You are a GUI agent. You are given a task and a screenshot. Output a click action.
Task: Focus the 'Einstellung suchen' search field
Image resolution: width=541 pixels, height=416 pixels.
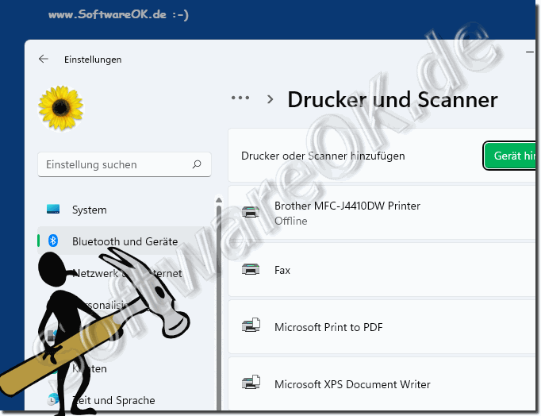[x=125, y=164]
